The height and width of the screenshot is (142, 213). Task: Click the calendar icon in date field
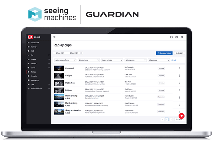tap(81, 53)
